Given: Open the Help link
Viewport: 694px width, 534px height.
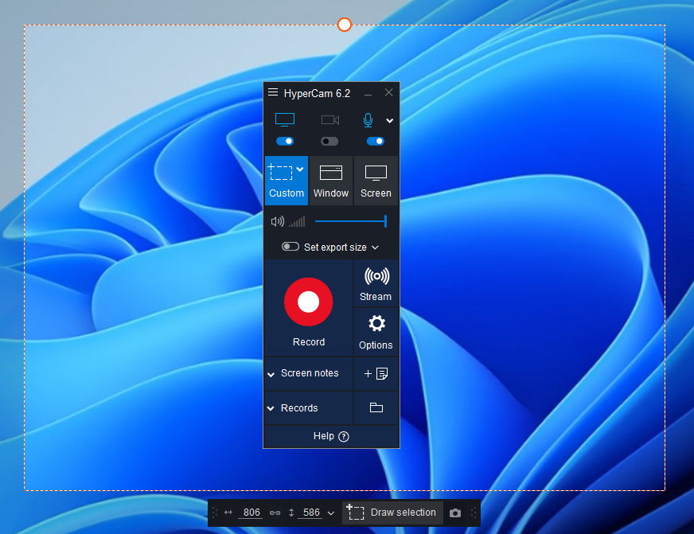Looking at the screenshot, I should point(331,436).
